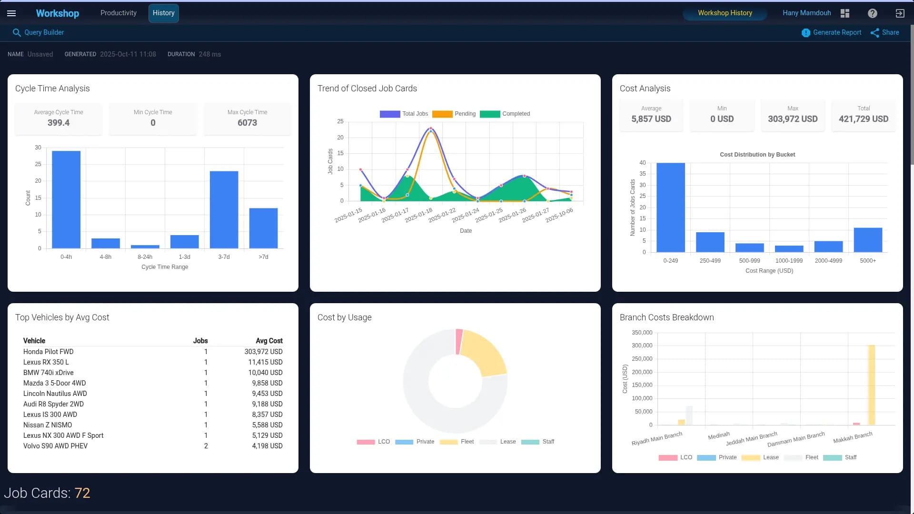Click the Workshop History button
914x514 pixels.
[x=725, y=13]
